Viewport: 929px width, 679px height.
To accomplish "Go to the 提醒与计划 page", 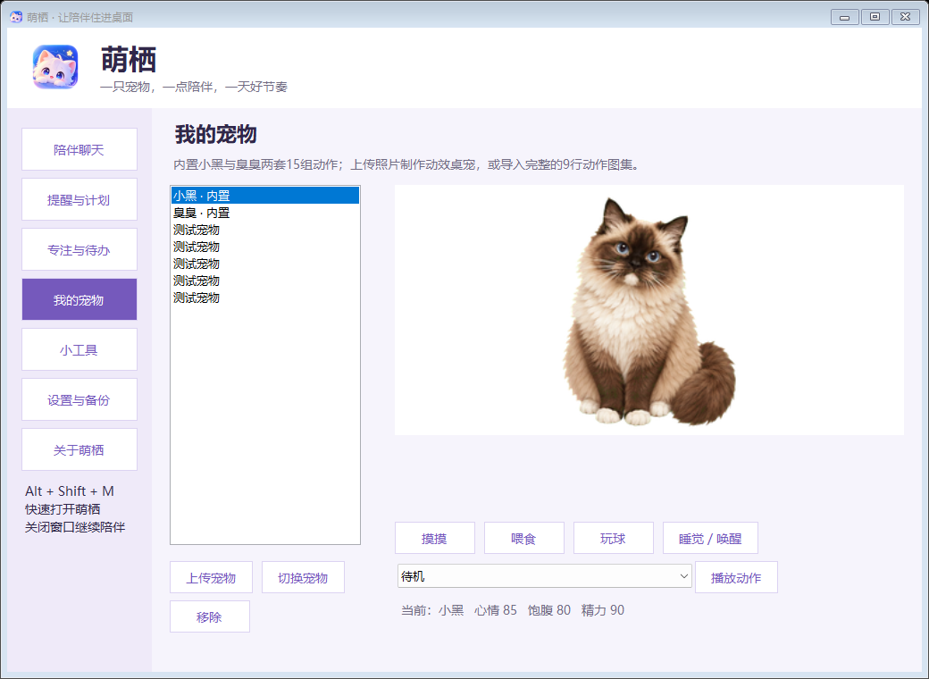I will (x=80, y=199).
